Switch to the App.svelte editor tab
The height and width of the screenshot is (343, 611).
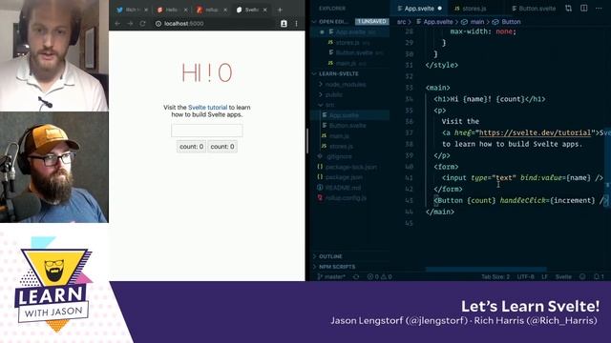[419, 9]
